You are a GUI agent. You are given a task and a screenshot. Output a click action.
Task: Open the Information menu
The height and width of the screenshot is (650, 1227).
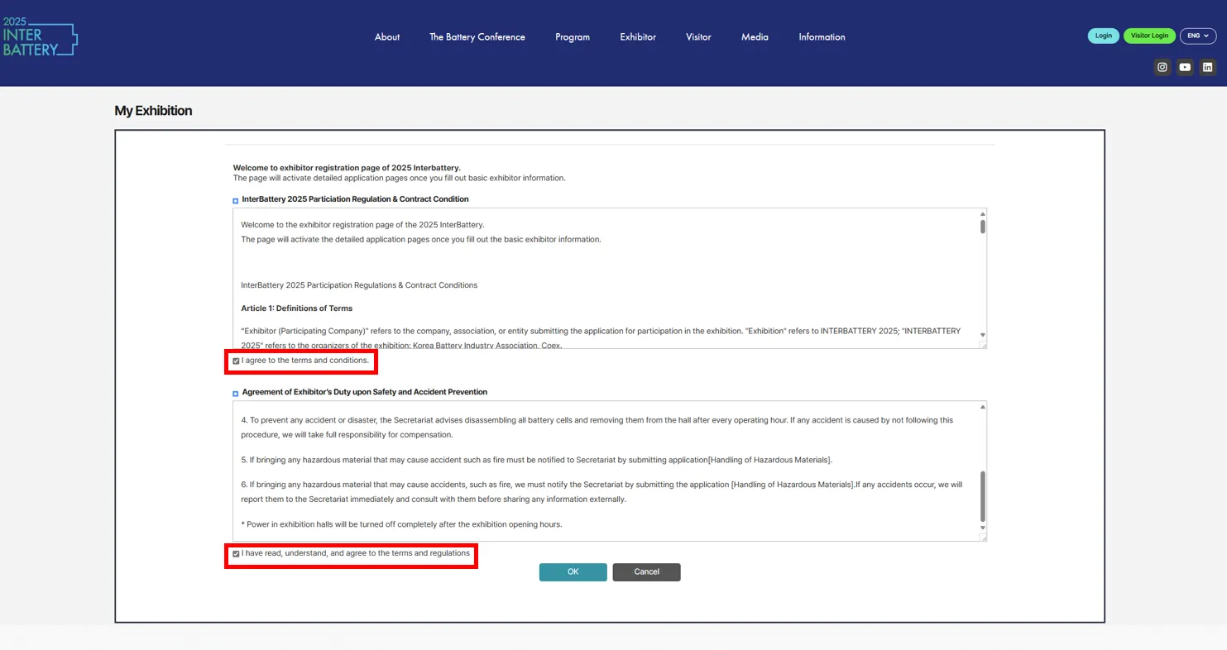point(822,37)
